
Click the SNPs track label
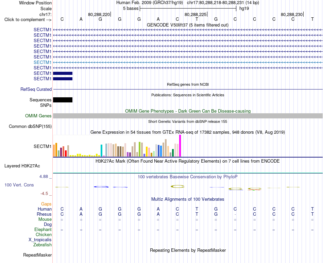[46, 105]
